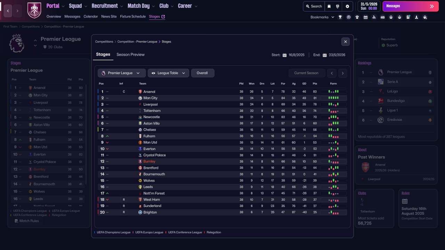Click the people-with-star icon in bookmarks bar
Viewport: 445px width, 250px height.
click(x=425, y=17)
